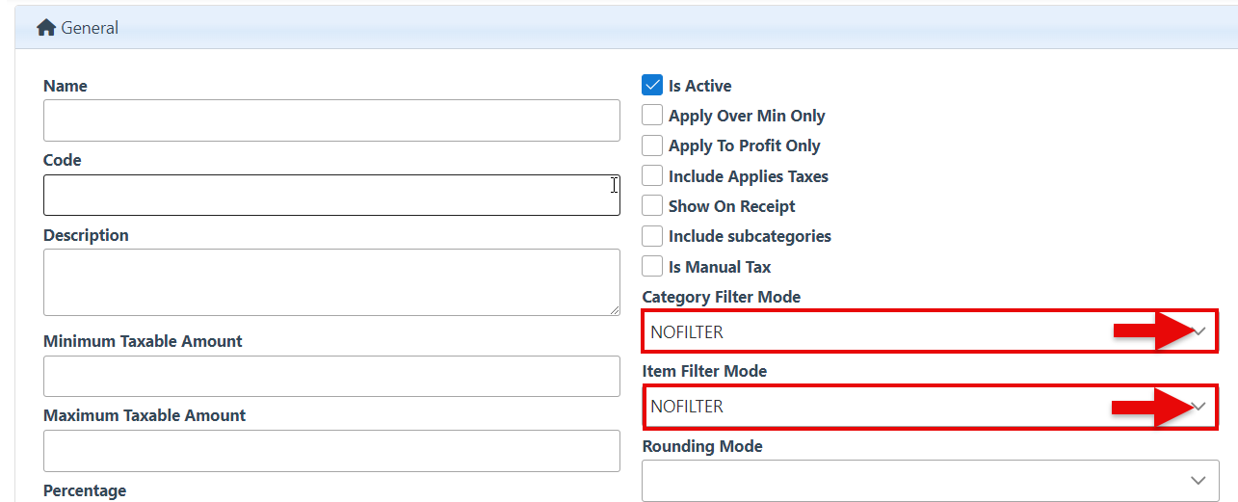Mark the Is Manual Tax checkbox

pyautogui.click(x=652, y=267)
